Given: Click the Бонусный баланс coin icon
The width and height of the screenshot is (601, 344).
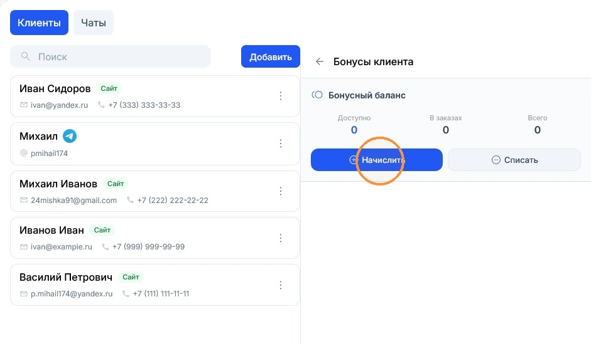Looking at the screenshot, I should pyautogui.click(x=317, y=95).
